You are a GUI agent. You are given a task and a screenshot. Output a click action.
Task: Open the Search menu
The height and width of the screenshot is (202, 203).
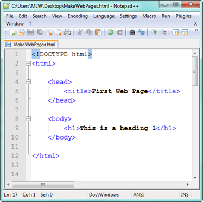tap(40, 16)
